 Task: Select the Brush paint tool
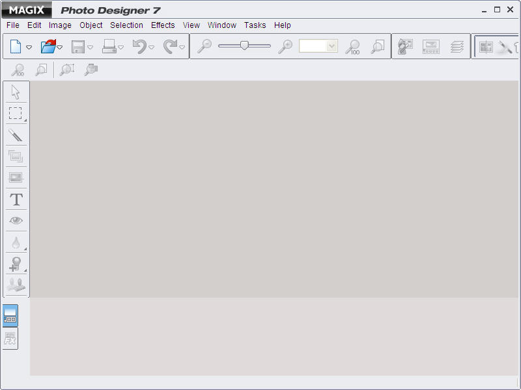pyautogui.click(x=16, y=135)
